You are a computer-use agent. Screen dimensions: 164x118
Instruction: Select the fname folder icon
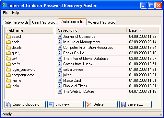coord(8,80)
